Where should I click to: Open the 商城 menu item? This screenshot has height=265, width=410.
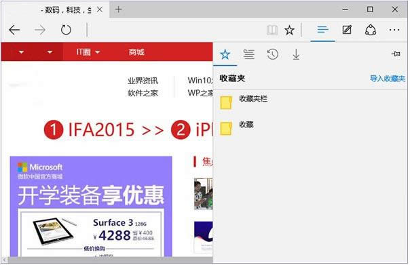[136, 52]
